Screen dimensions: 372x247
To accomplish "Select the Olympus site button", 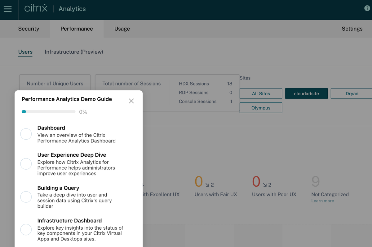I will click(261, 108).
